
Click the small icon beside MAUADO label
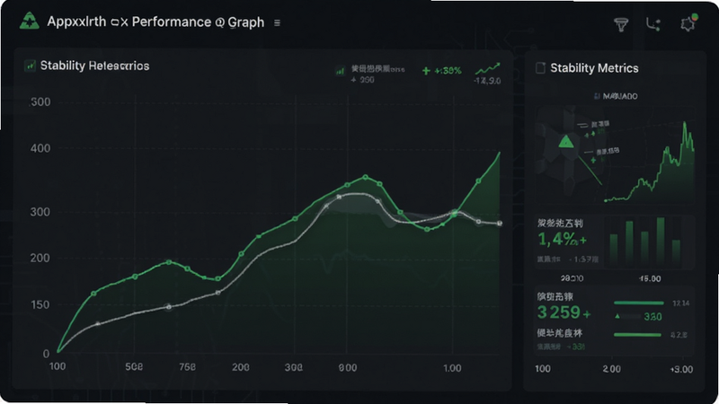coord(597,96)
